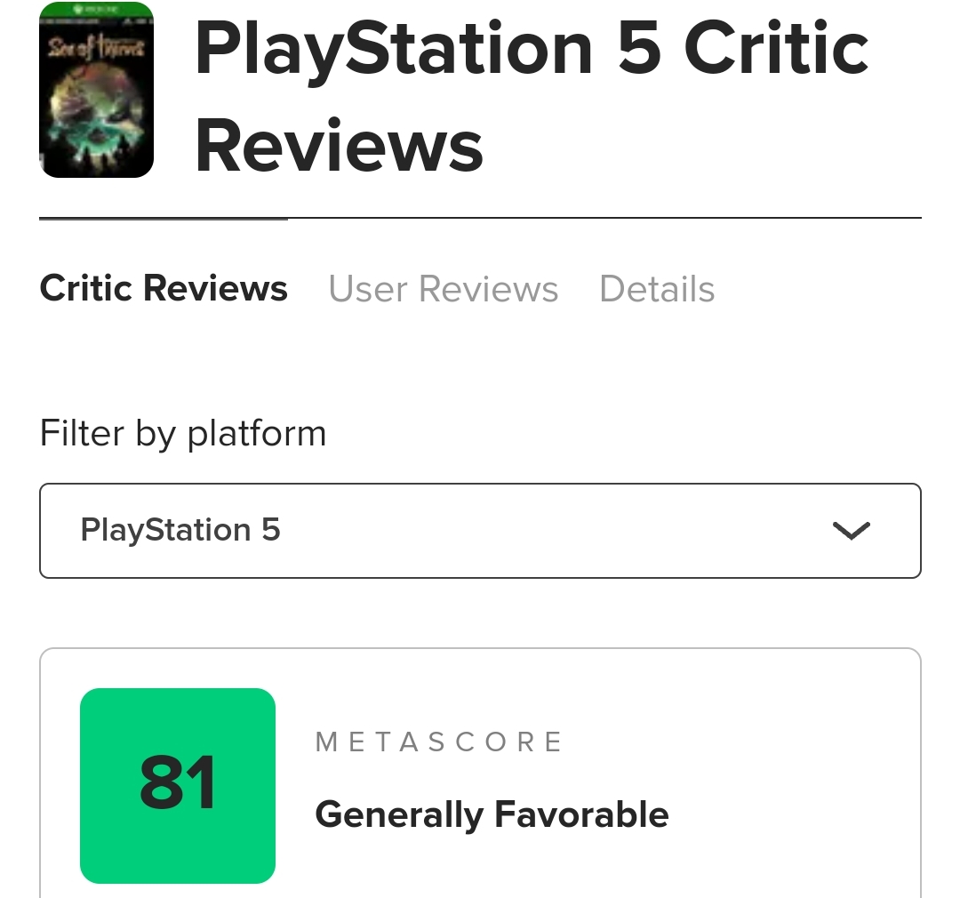Viewport: 960px width, 898px height.
Task: Click the PlayStation 5 text inside the filter box
Action: coord(180,531)
